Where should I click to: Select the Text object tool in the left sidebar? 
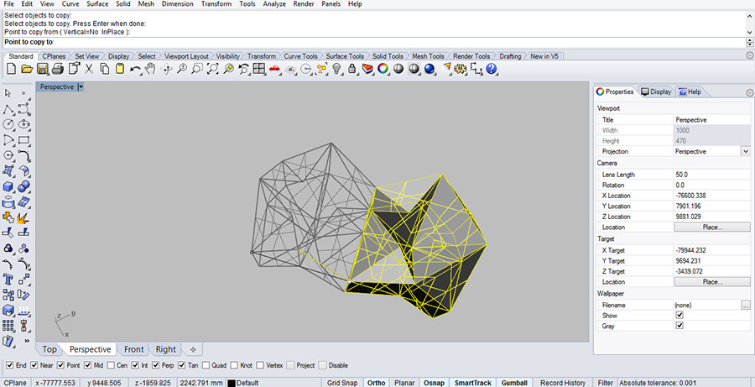point(8,280)
